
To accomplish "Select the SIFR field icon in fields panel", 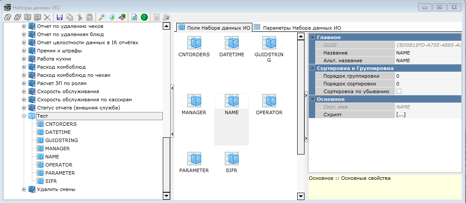I will (231, 159).
